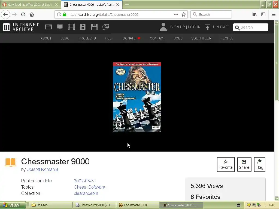Open the Video (film) icon in Internet Archive nav
Screen dimensions: 279x209
pyautogui.click(x=71, y=27)
